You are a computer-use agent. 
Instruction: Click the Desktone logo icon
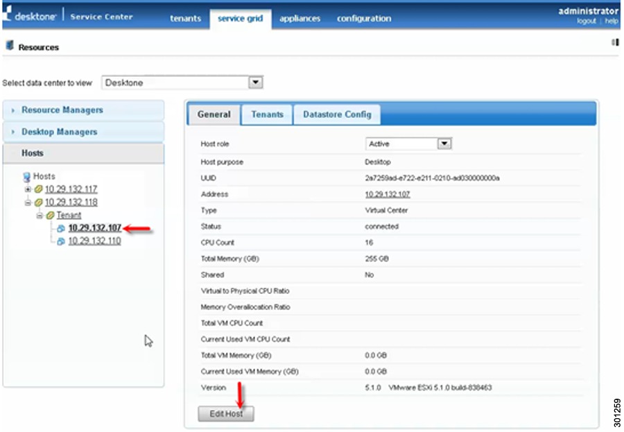(x=7, y=14)
